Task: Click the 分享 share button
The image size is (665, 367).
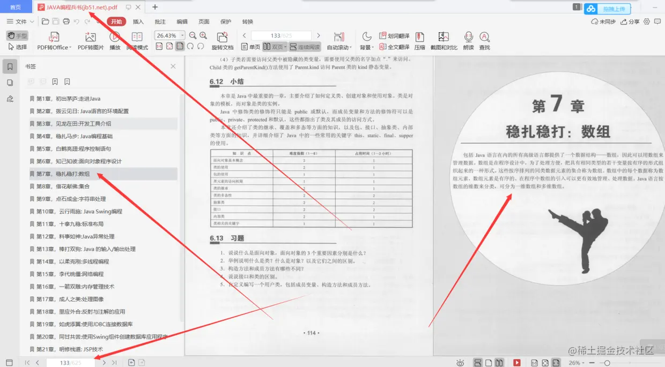Action: [630, 21]
